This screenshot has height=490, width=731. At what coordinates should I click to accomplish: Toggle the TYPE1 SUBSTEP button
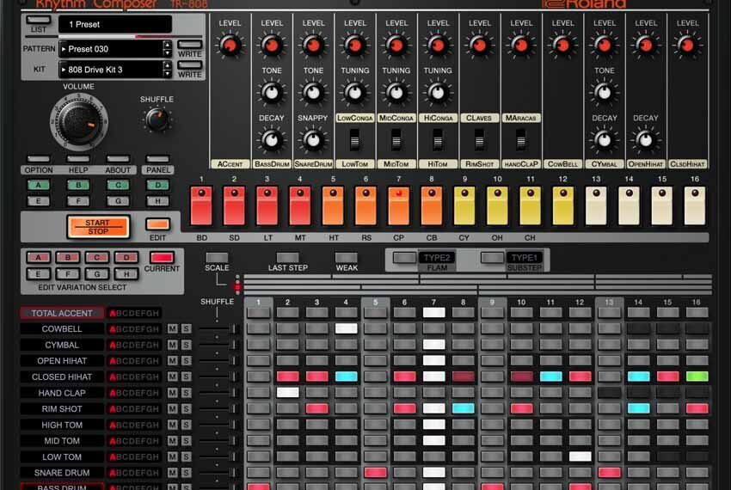click(492, 257)
